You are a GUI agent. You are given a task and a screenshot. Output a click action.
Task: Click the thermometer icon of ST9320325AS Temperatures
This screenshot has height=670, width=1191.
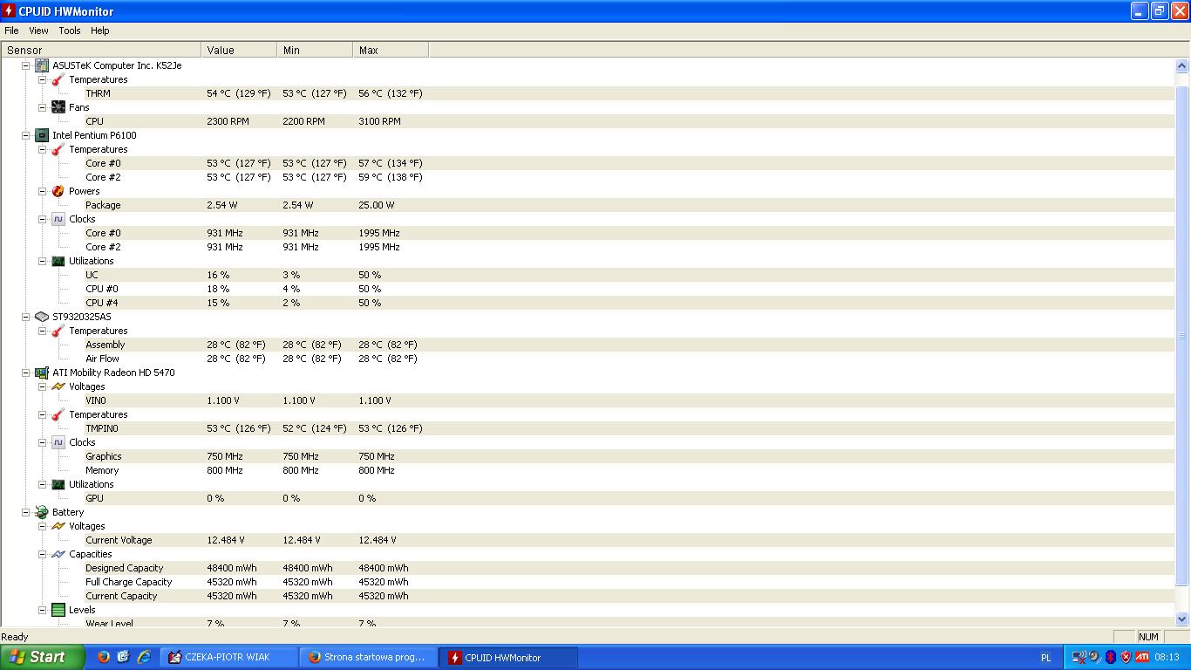[58, 331]
